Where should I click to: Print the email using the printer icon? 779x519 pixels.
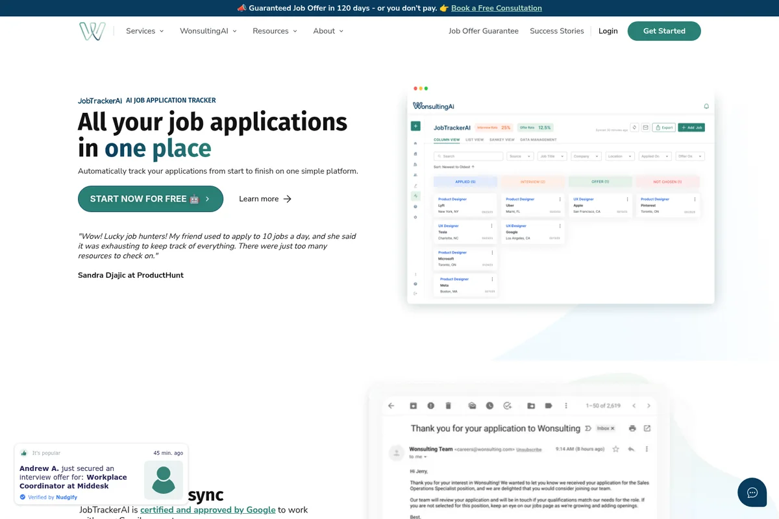point(633,428)
